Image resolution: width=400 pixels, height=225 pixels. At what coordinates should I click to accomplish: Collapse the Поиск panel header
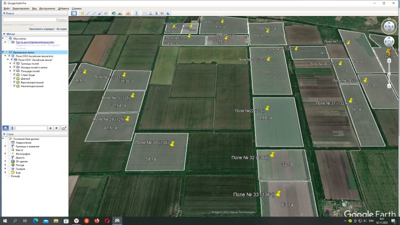tap(34, 13)
